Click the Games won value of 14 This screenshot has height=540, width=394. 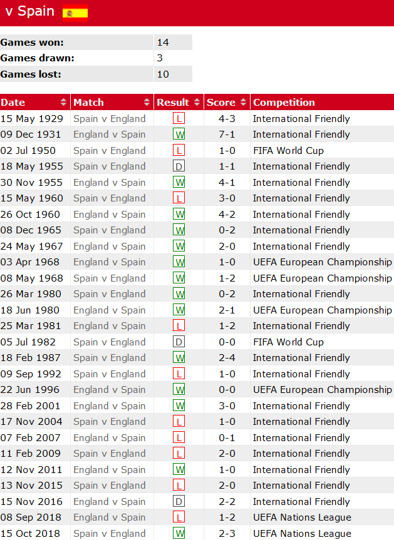[163, 43]
